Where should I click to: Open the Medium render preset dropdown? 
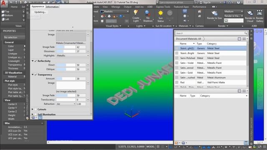click(234, 11)
